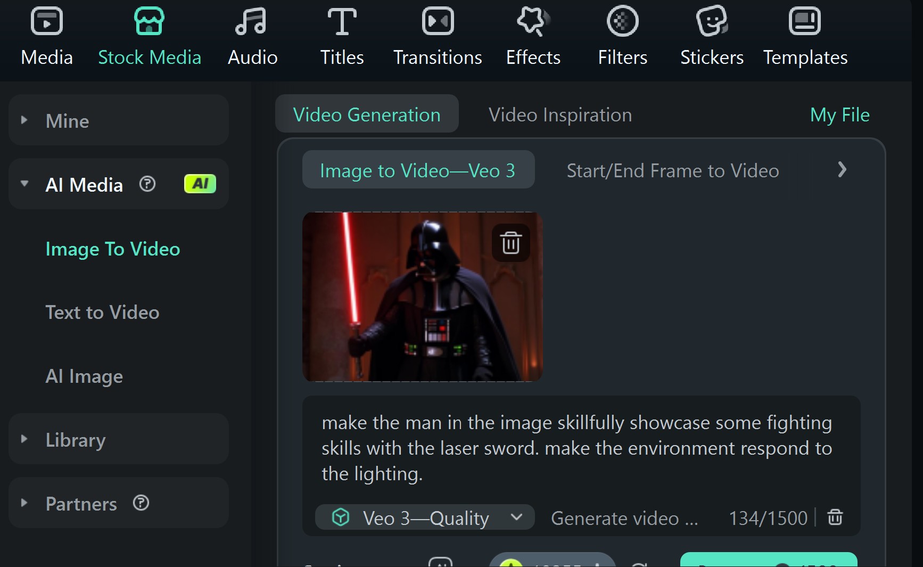Open the My File link

(839, 114)
